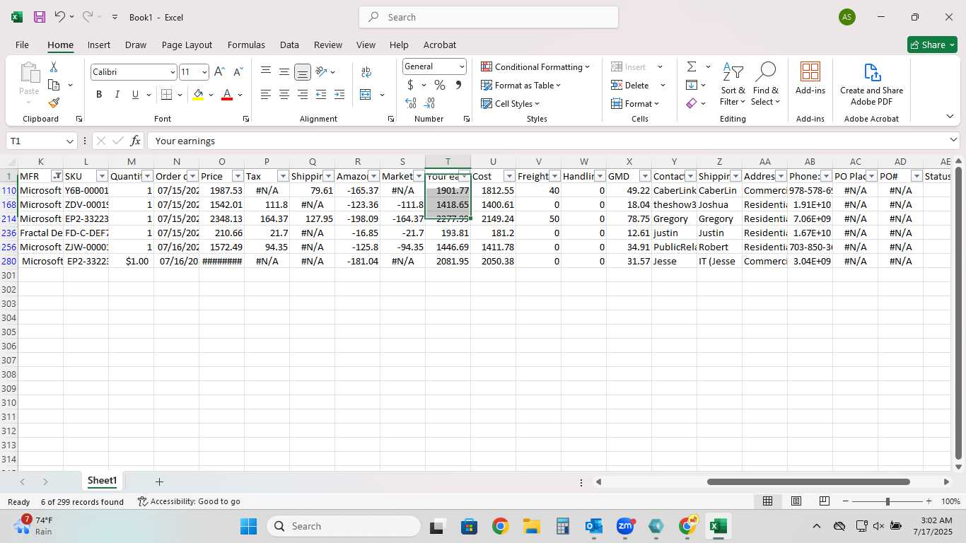Toggle Center horizontal alignment button
966x543 pixels.
coord(284,95)
